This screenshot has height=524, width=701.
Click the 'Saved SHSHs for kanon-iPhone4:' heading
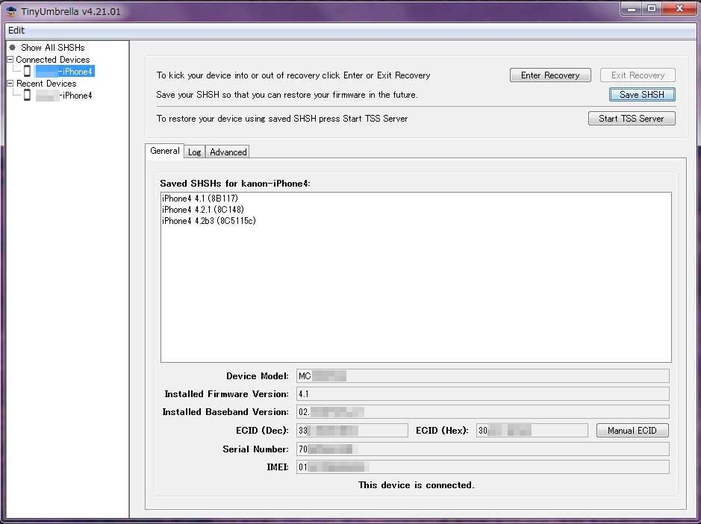(x=235, y=184)
